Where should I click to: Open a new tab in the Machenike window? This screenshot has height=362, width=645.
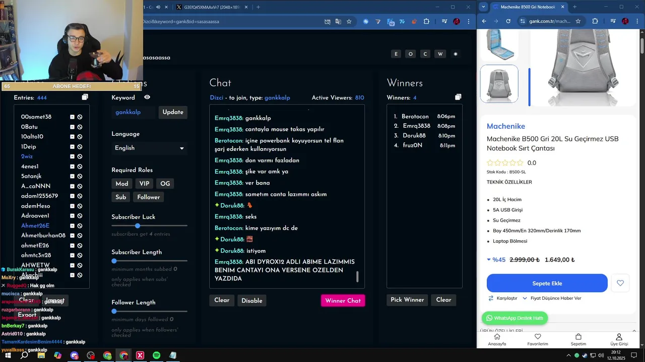tap(574, 7)
